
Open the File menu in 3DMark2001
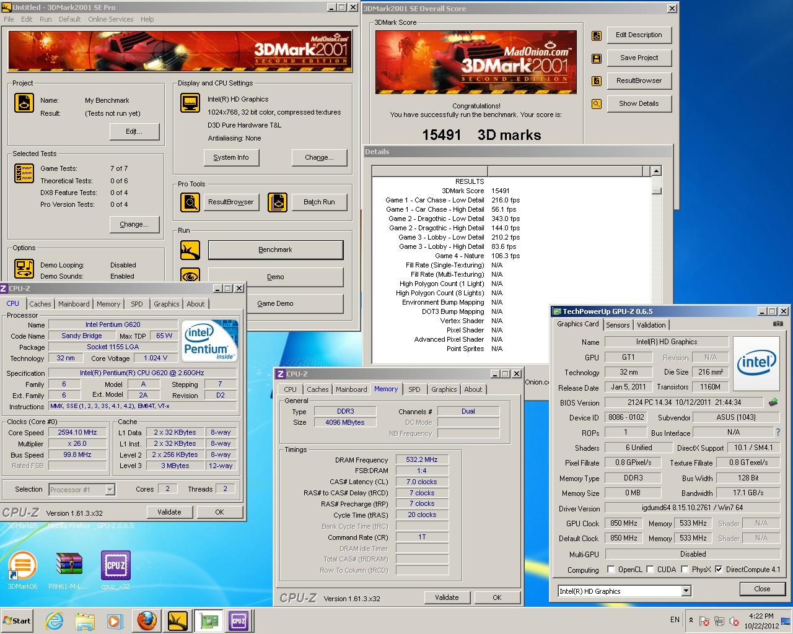tap(9, 19)
